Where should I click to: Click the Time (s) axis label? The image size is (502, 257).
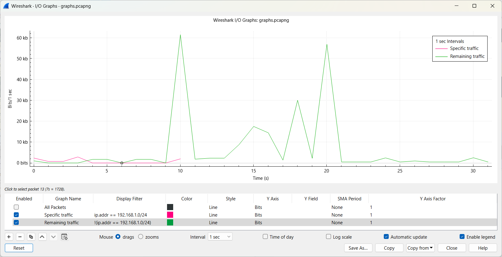pyautogui.click(x=261, y=178)
